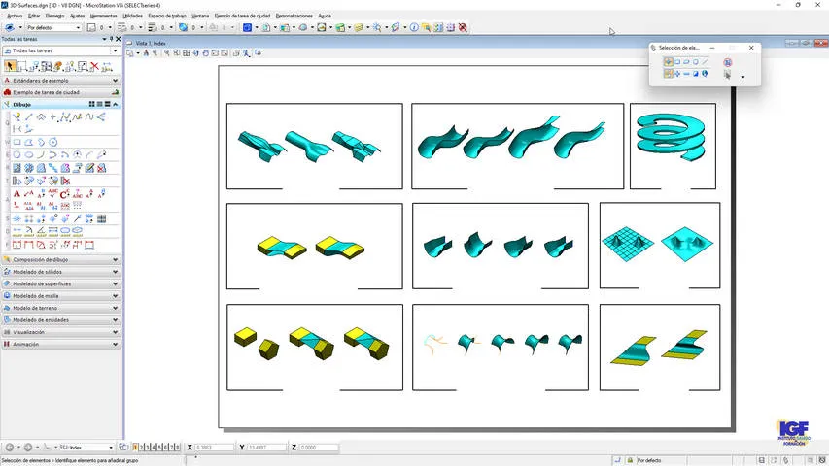The width and height of the screenshot is (829, 466).
Task: Open the Visualización task group
Action: (x=61, y=332)
